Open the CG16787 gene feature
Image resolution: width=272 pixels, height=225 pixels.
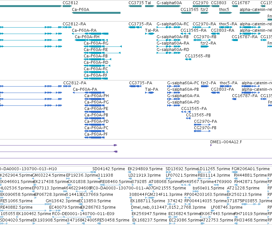pyautogui.click(x=235, y=6)
